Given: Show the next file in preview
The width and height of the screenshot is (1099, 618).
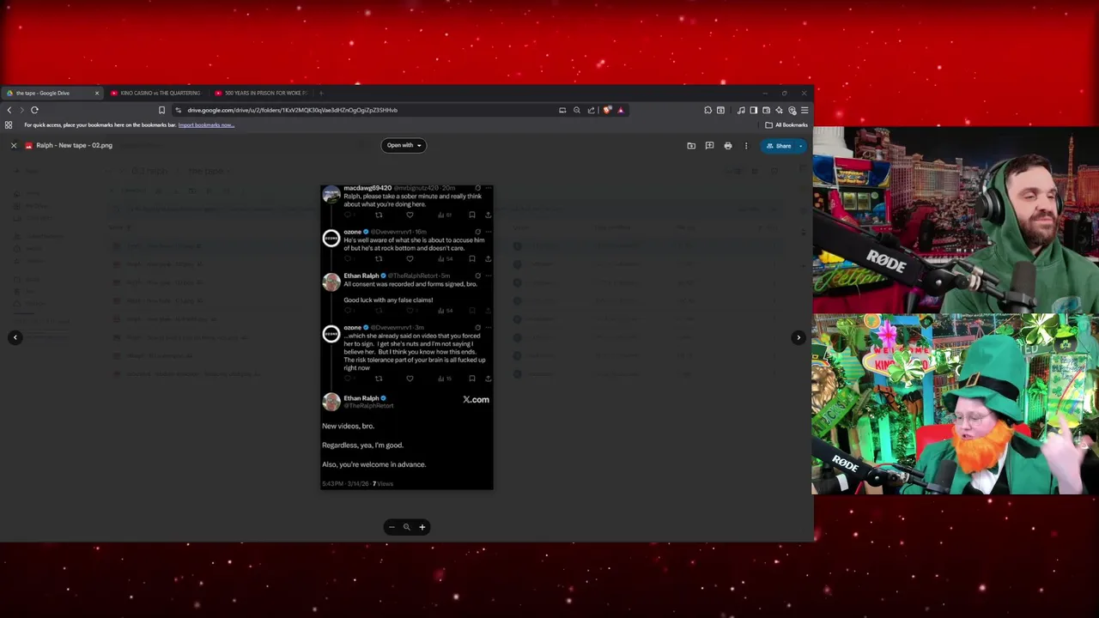Looking at the screenshot, I should point(798,337).
